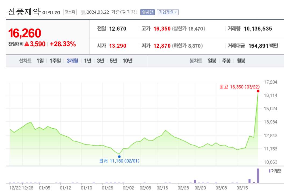The image size is (284, 196).
Task: Click the 전일 value 12,670
Action: click(118, 28)
